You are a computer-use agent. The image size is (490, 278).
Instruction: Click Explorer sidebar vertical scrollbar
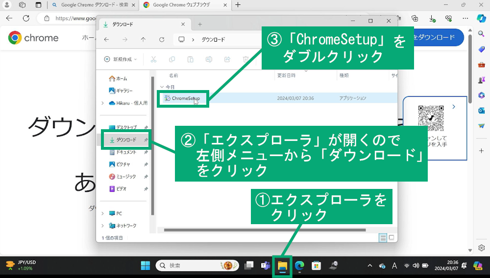tap(153, 146)
